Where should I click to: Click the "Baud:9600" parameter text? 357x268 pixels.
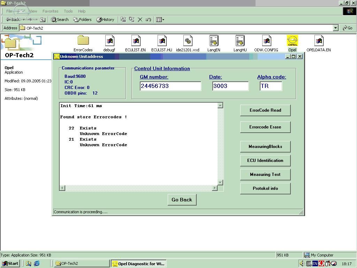pyautogui.click(x=75, y=76)
